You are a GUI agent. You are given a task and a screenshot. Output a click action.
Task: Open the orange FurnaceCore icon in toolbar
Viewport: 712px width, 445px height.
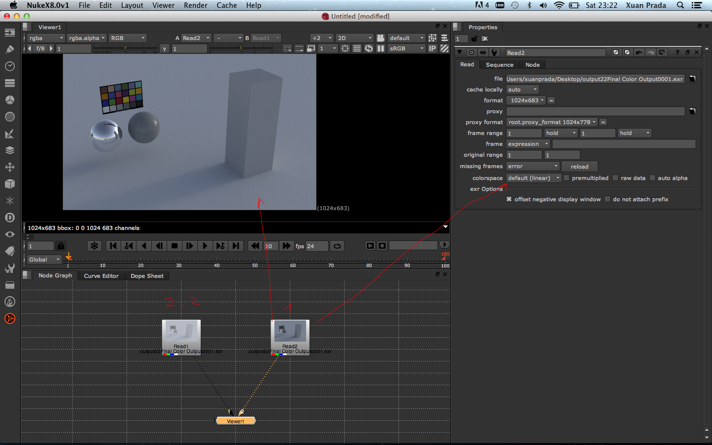(9, 318)
